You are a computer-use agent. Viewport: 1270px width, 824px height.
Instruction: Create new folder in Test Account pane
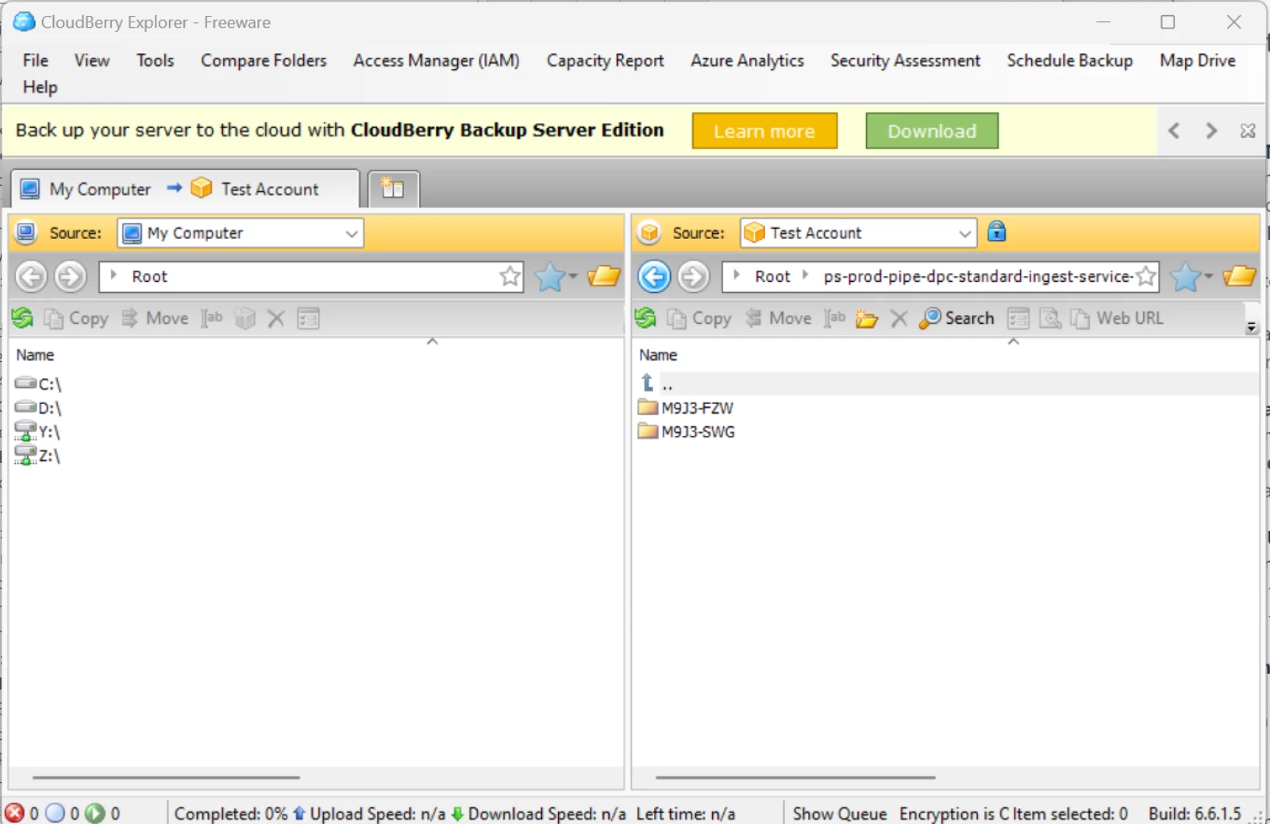point(867,318)
